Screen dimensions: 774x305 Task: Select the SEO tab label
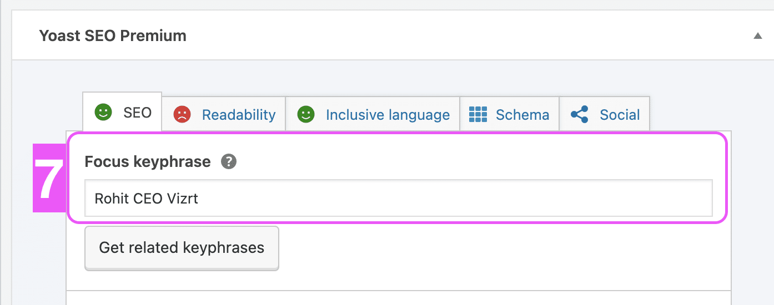(137, 113)
